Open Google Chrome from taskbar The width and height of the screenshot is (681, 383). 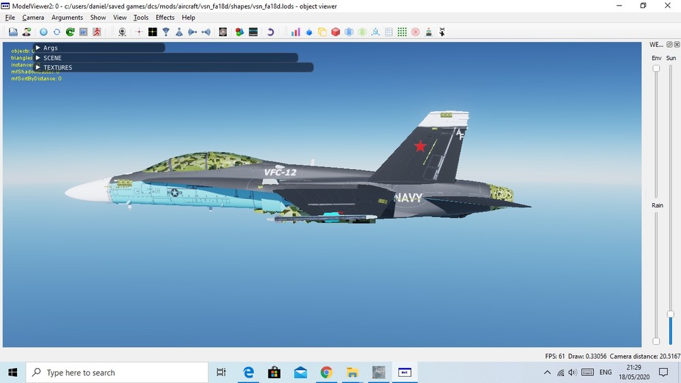point(326,372)
